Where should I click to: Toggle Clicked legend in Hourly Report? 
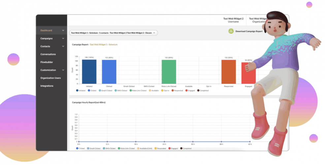[81, 148]
